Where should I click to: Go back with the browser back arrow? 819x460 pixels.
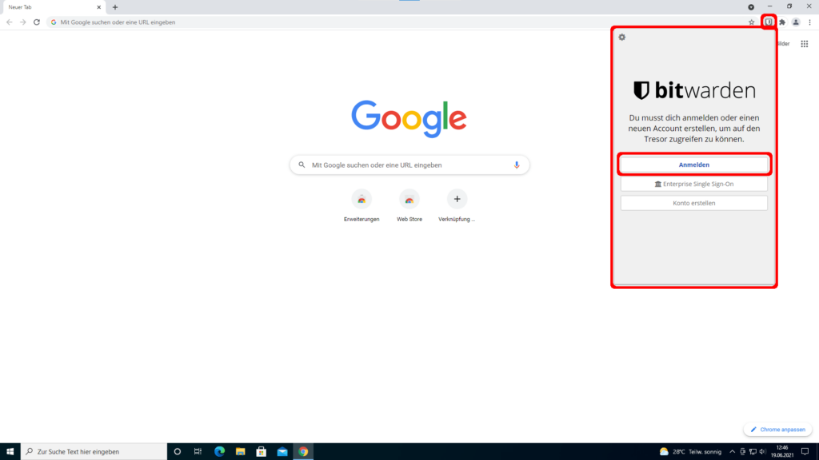point(10,22)
